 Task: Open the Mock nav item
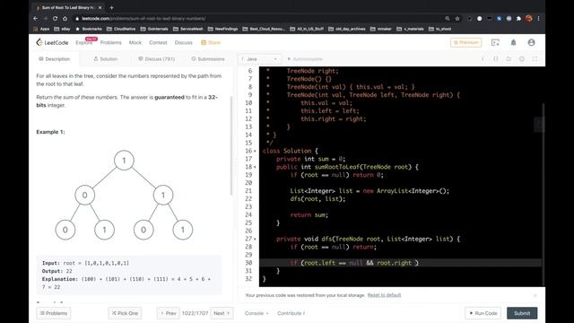[x=135, y=42]
